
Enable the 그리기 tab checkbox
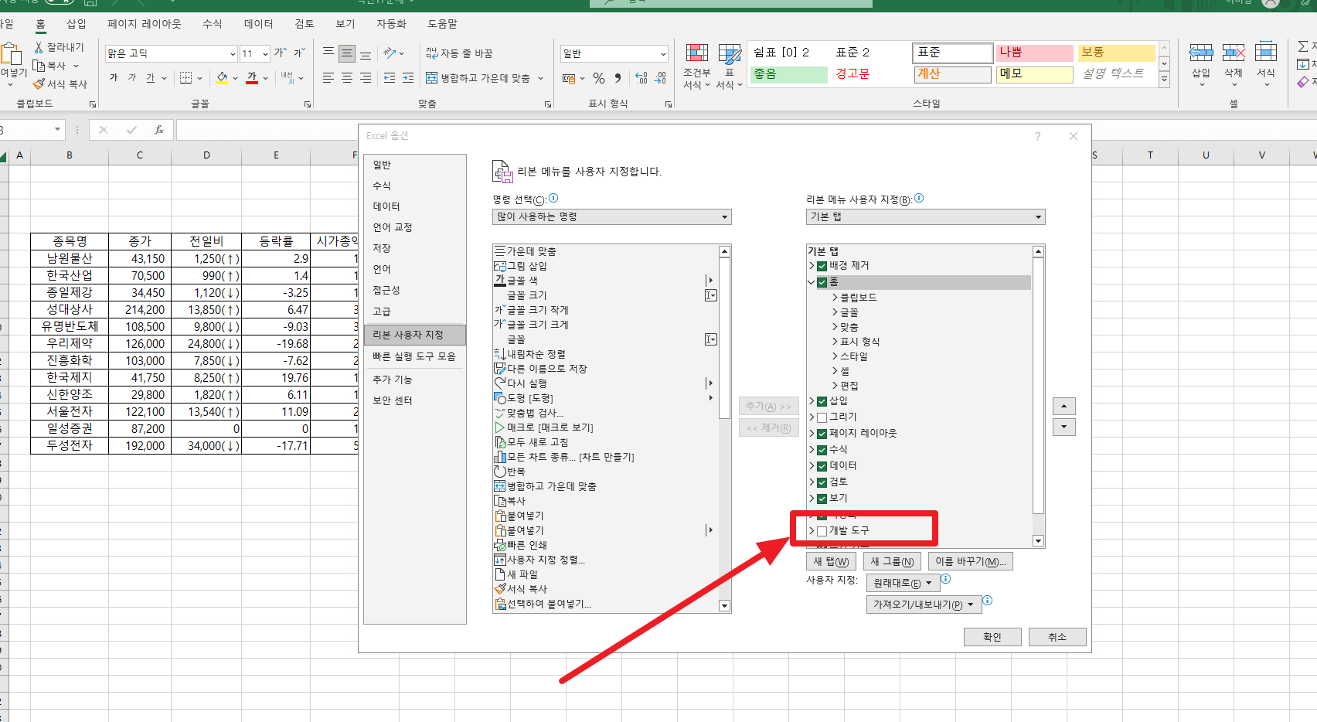[x=822, y=417]
